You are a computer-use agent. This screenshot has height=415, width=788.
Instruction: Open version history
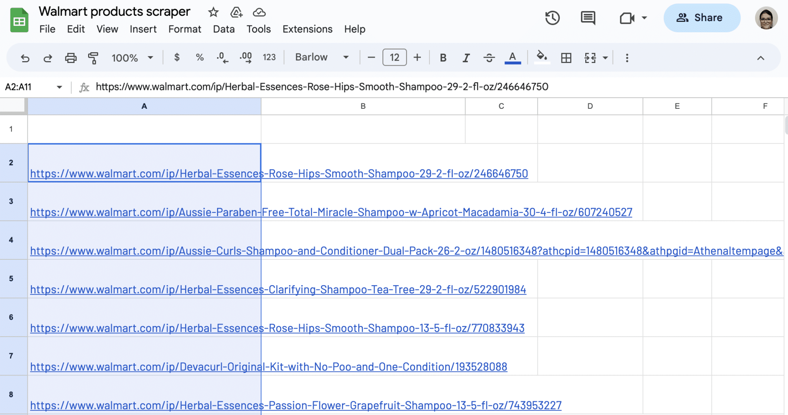pos(553,18)
